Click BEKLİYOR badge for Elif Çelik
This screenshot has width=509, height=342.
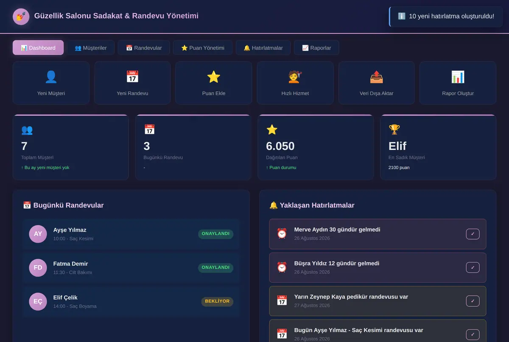point(217,302)
